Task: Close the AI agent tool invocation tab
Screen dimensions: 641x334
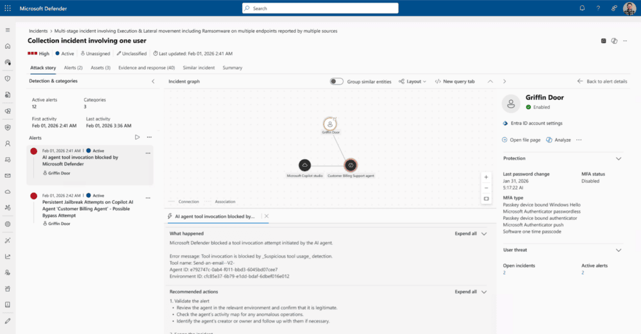Action: point(267,216)
